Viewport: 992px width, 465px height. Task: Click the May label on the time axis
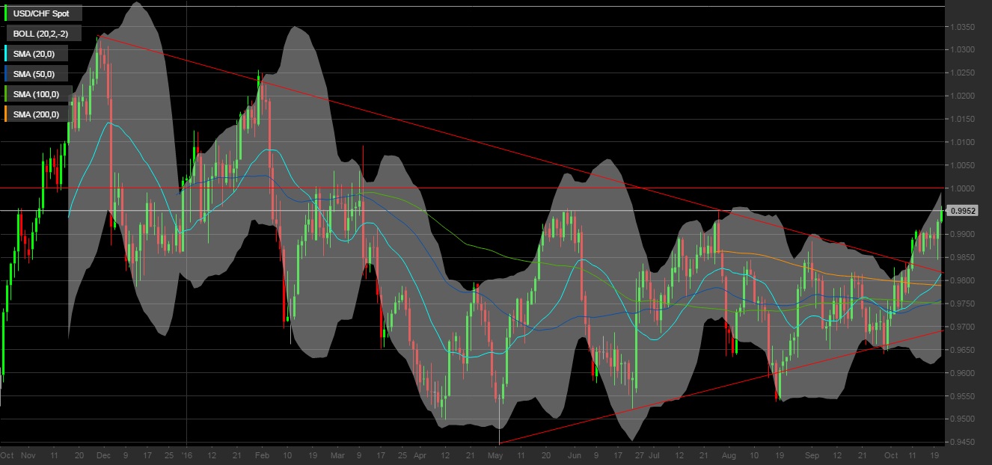(495, 455)
